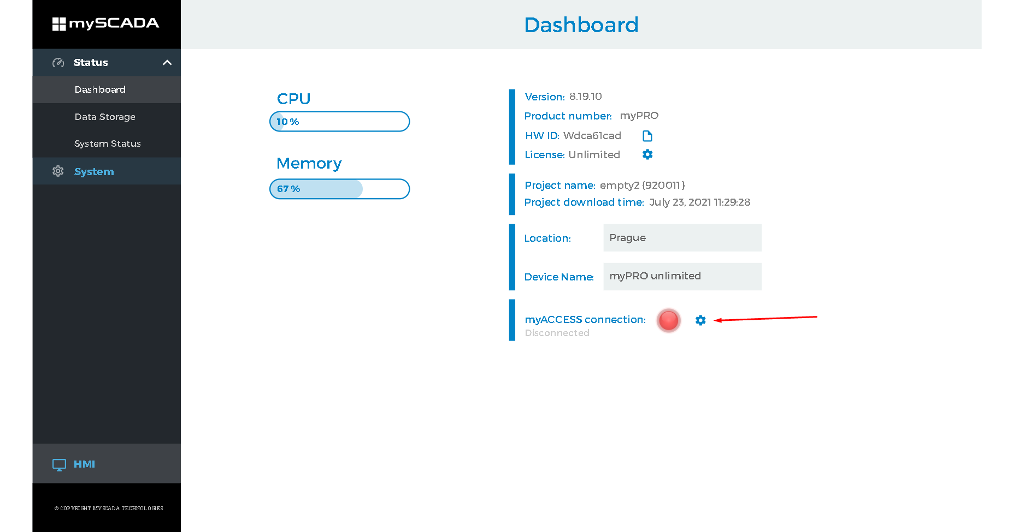Click the Product number value myPRO
The height and width of the screenshot is (532, 1013).
point(639,116)
